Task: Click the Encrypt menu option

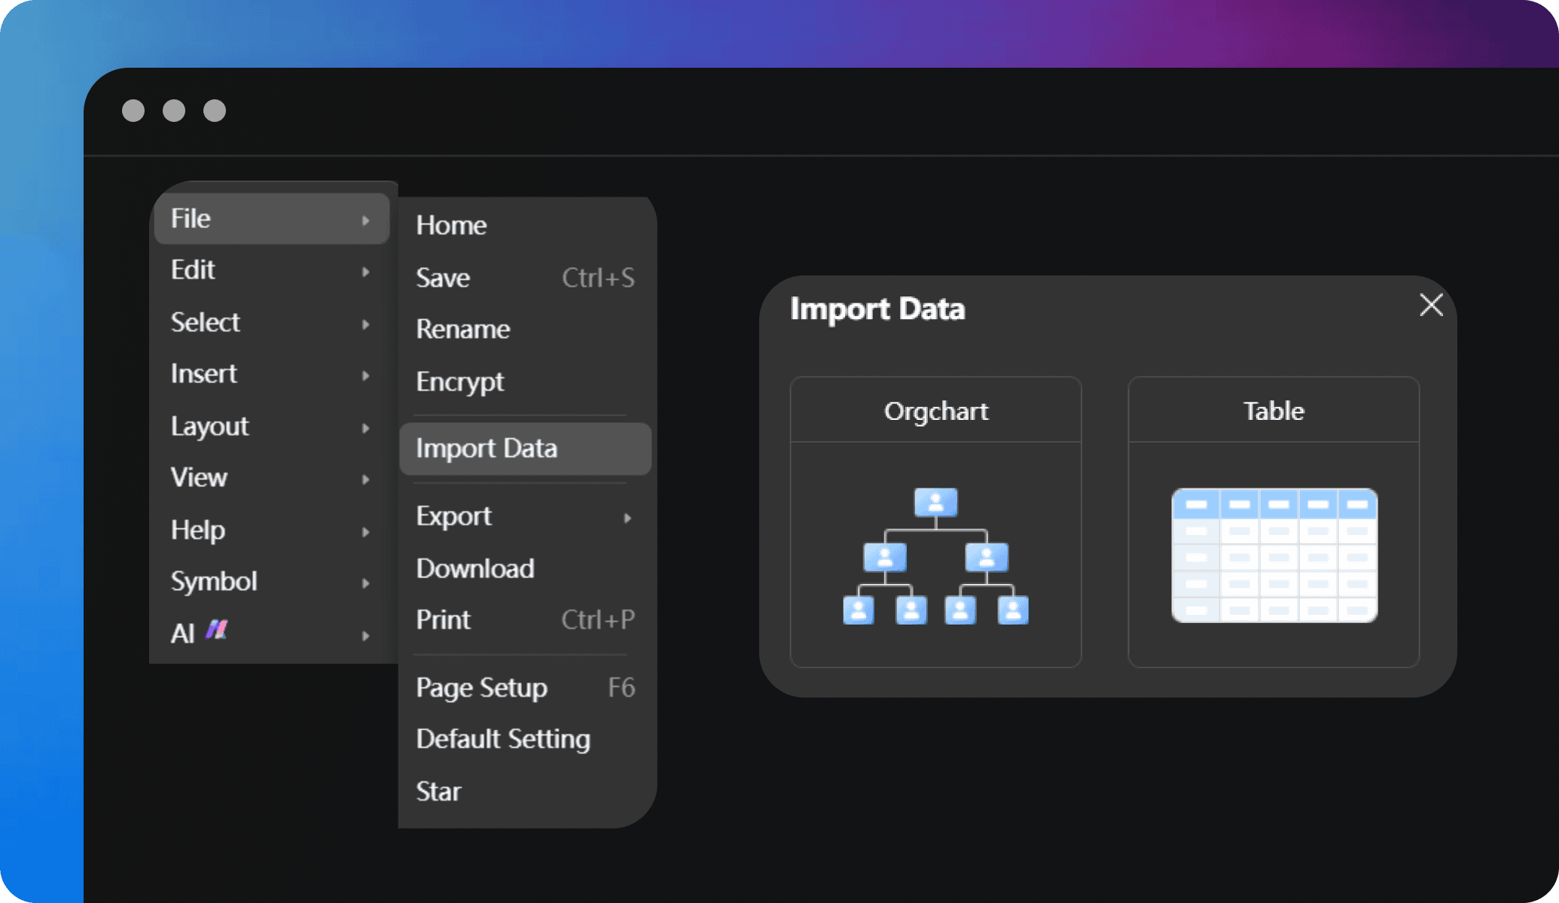Action: (460, 381)
